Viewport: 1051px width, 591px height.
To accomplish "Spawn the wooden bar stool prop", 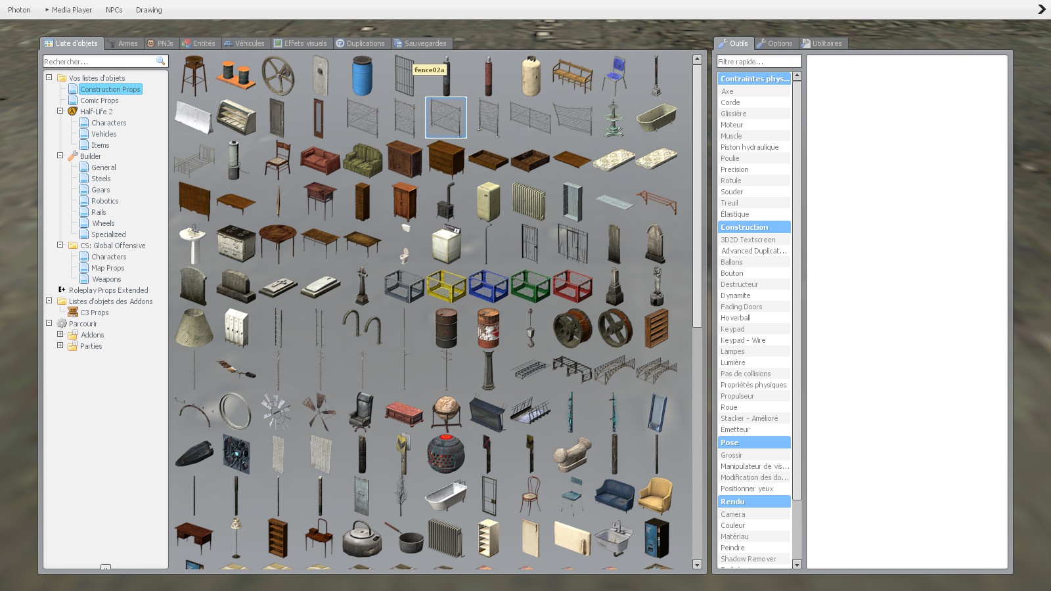I will (194, 76).
